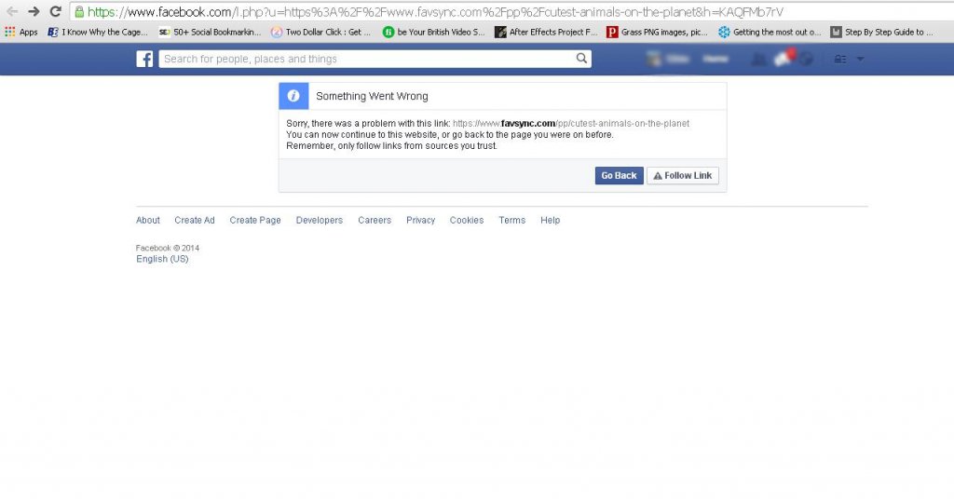Open Facebook friend requests icon
This screenshot has width=954, height=501.
(x=758, y=59)
